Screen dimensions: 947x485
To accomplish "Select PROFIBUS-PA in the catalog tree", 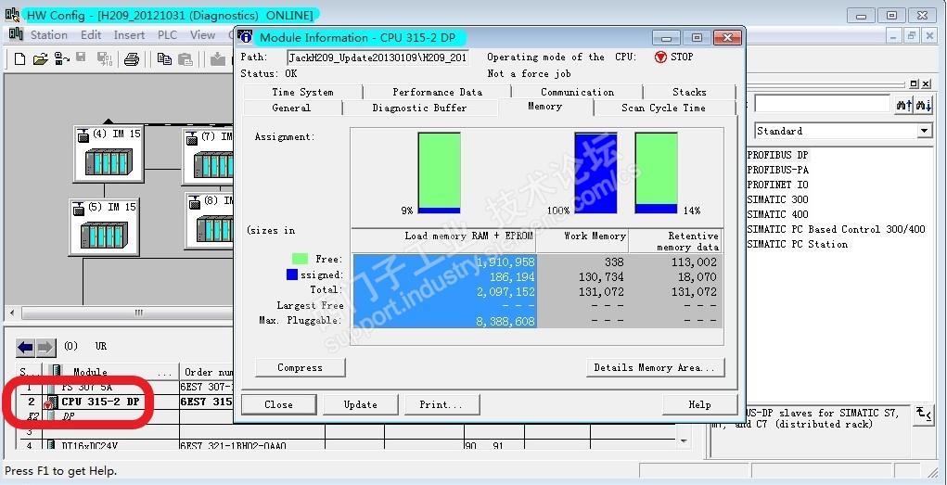I will [777, 170].
